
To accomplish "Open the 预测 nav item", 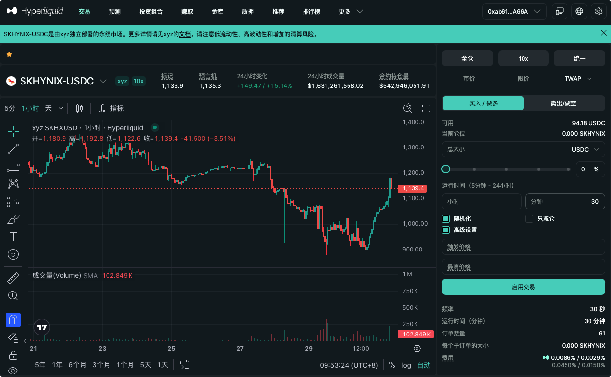I will click(115, 11).
